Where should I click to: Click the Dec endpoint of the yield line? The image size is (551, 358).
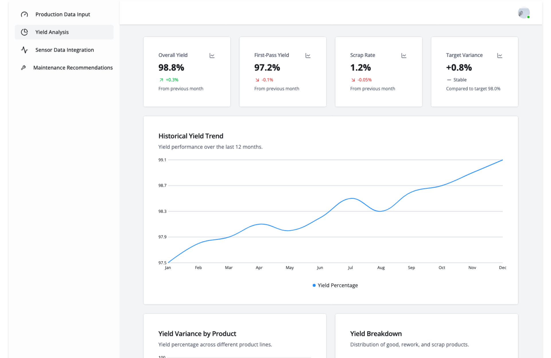[502, 160]
